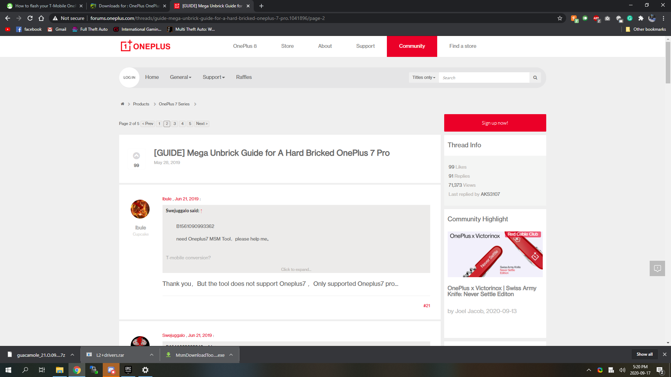This screenshot has height=377, width=671.
Task: Go to page 3 of thread
Action: click(175, 124)
